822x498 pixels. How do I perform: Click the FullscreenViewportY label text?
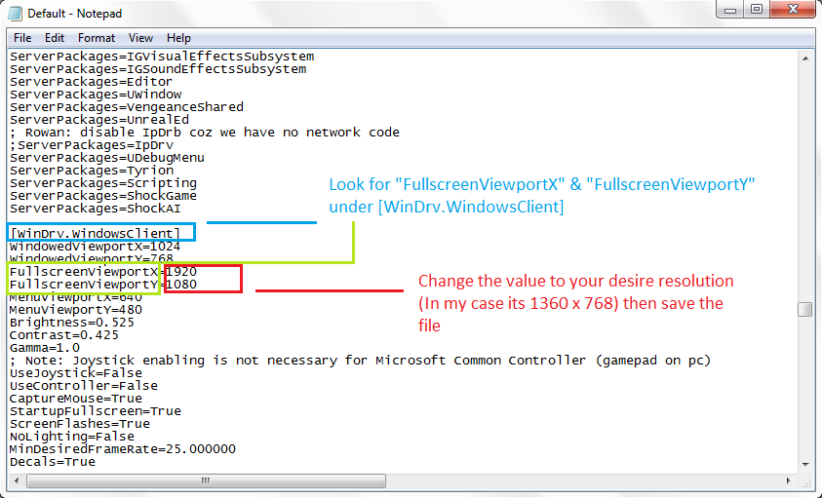click(83, 285)
